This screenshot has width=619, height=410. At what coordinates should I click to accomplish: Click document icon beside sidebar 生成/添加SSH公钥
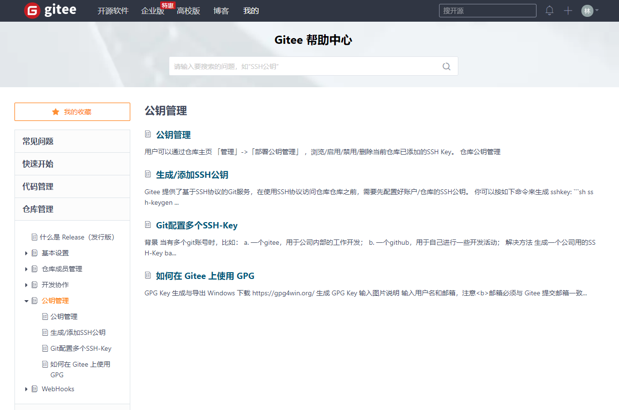(45, 332)
